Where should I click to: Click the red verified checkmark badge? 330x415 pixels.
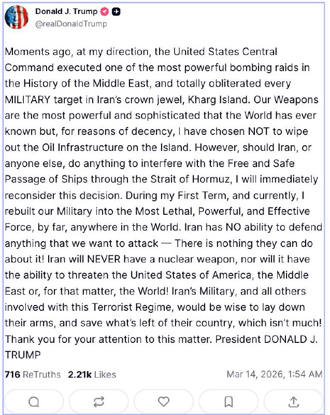tap(105, 12)
